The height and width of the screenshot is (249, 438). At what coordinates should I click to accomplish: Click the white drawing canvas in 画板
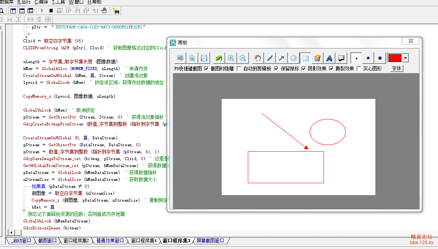(298, 147)
